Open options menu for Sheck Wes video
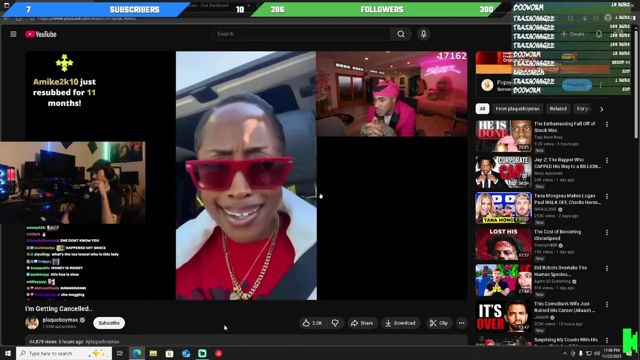This screenshot has width=640, height=360. [607, 124]
